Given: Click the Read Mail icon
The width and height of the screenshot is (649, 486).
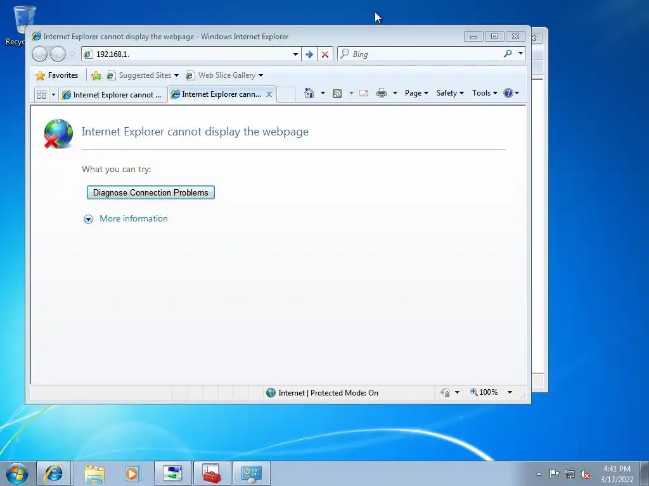Looking at the screenshot, I should click(364, 93).
